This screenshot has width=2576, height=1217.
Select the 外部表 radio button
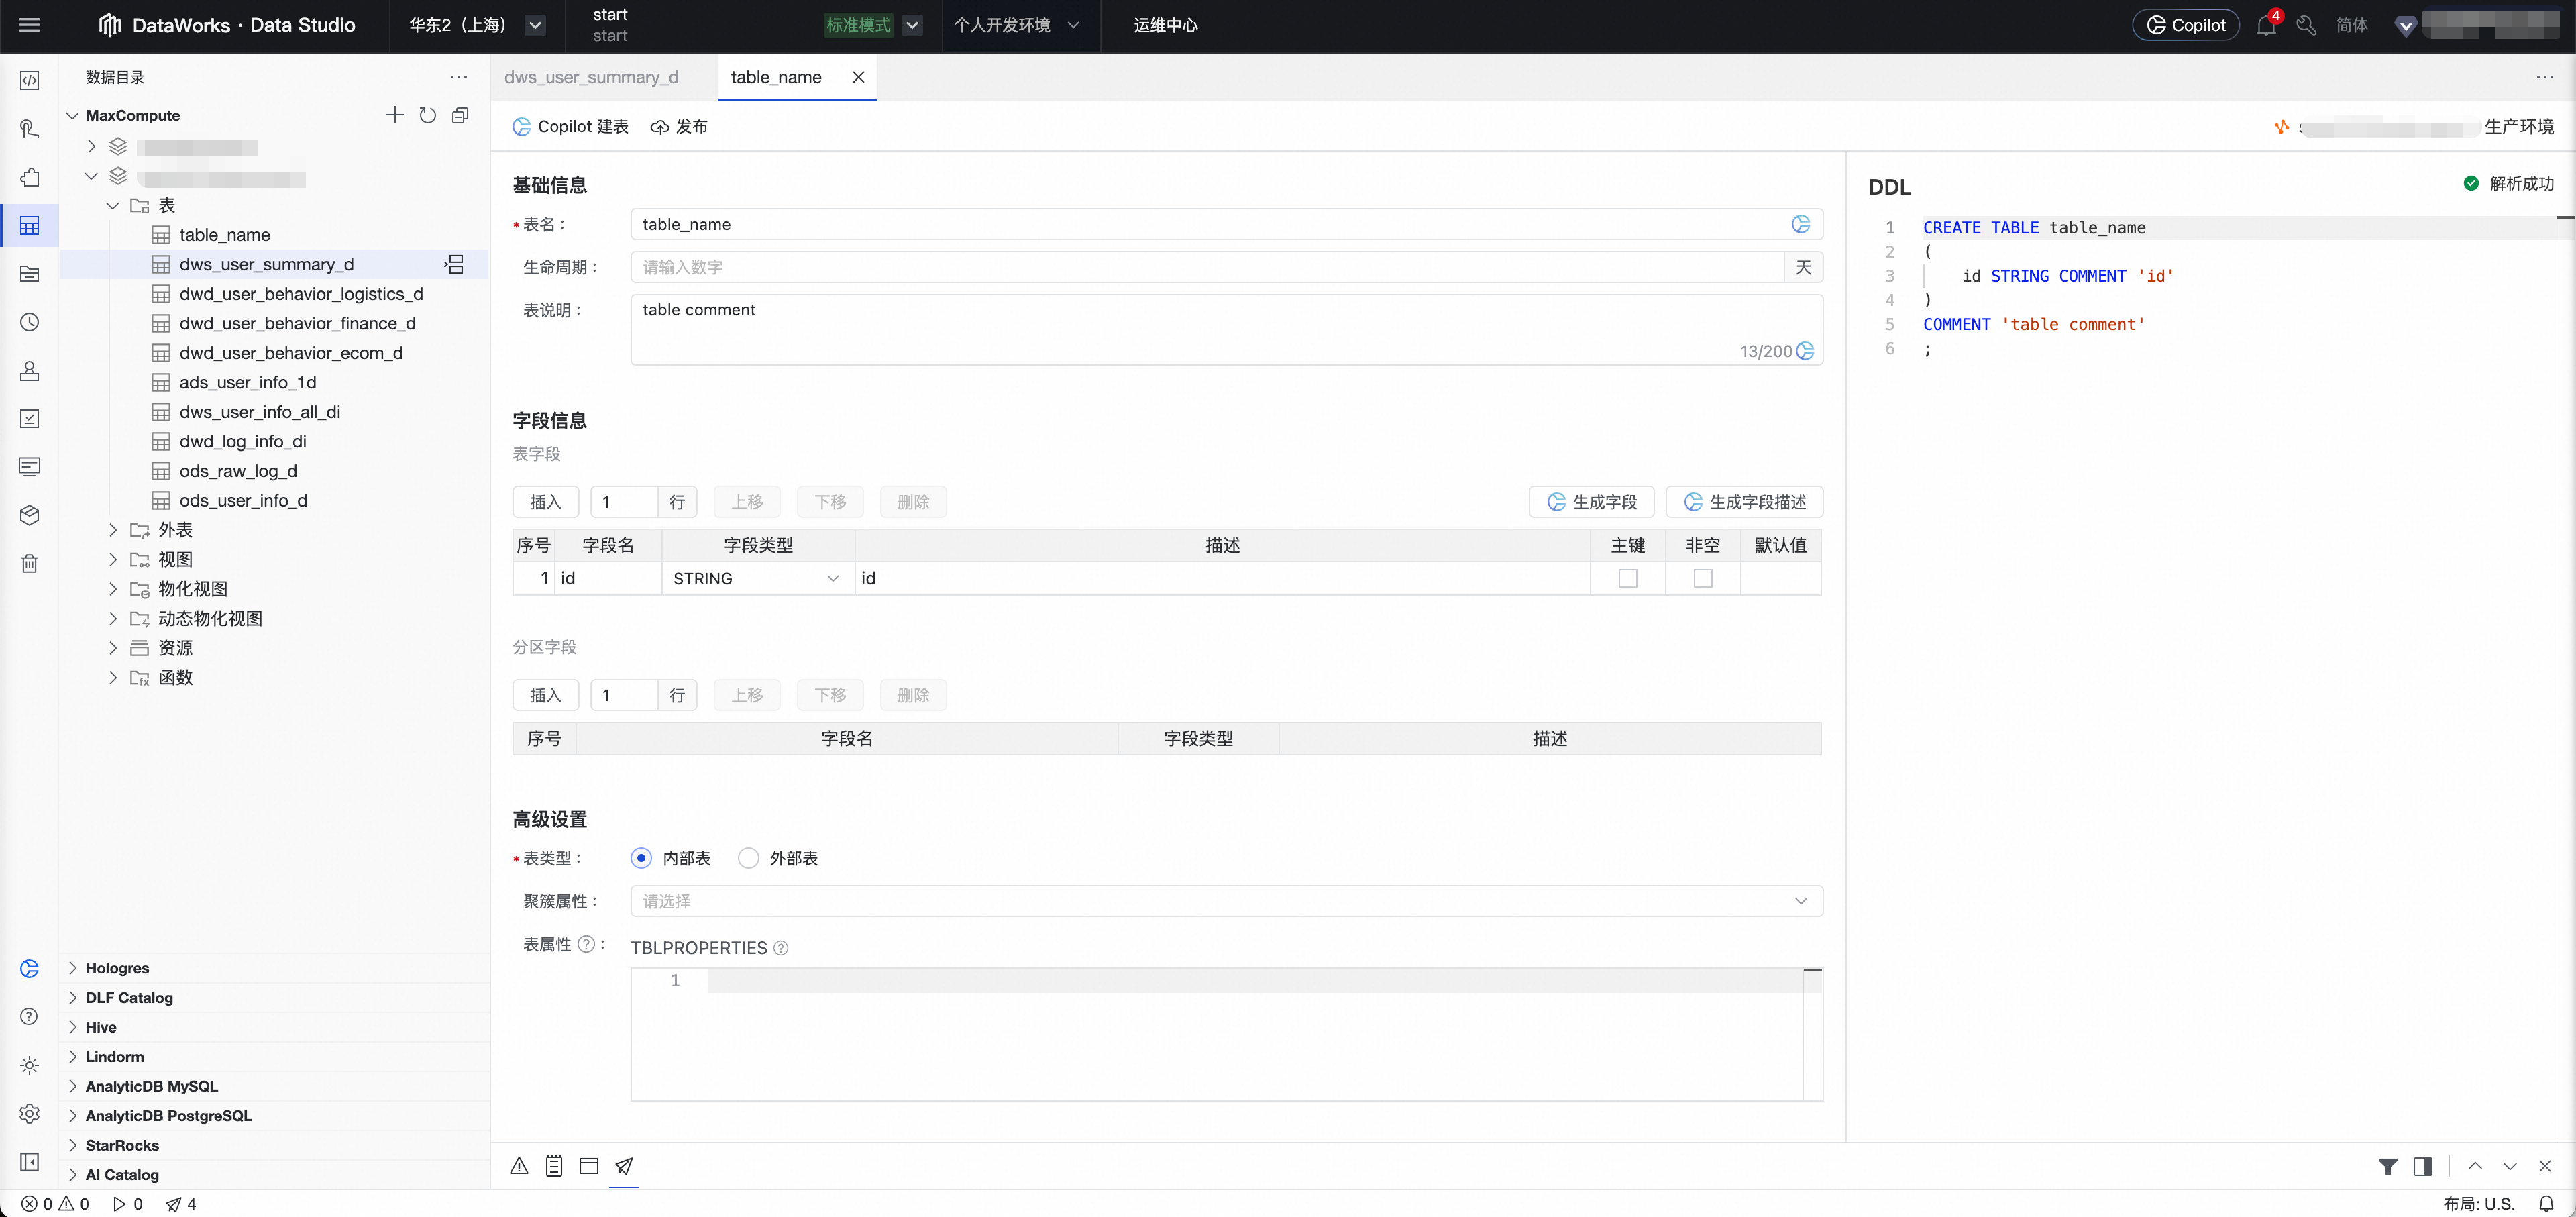pos(748,858)
